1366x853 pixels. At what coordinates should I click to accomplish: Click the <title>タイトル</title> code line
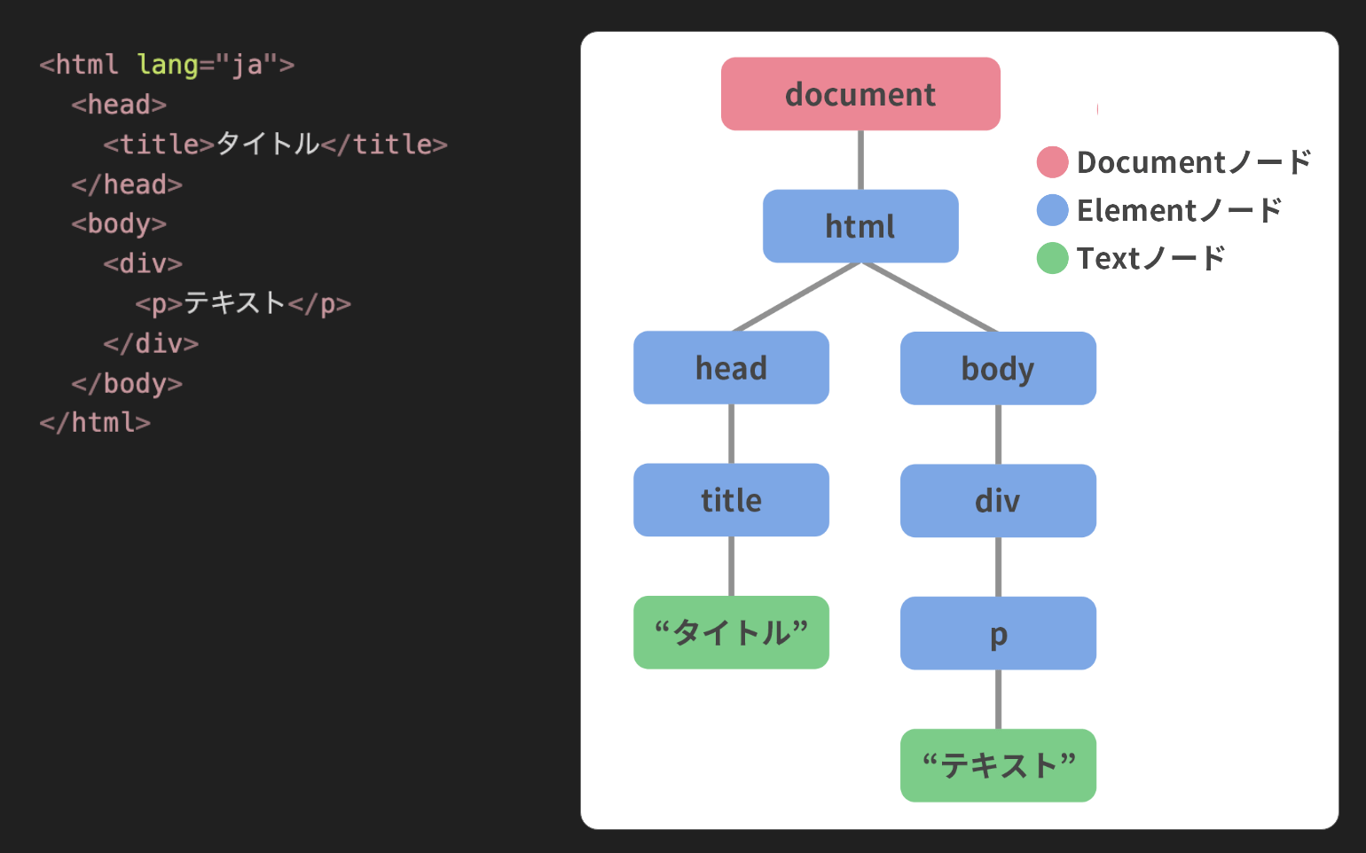coord(275,144)
